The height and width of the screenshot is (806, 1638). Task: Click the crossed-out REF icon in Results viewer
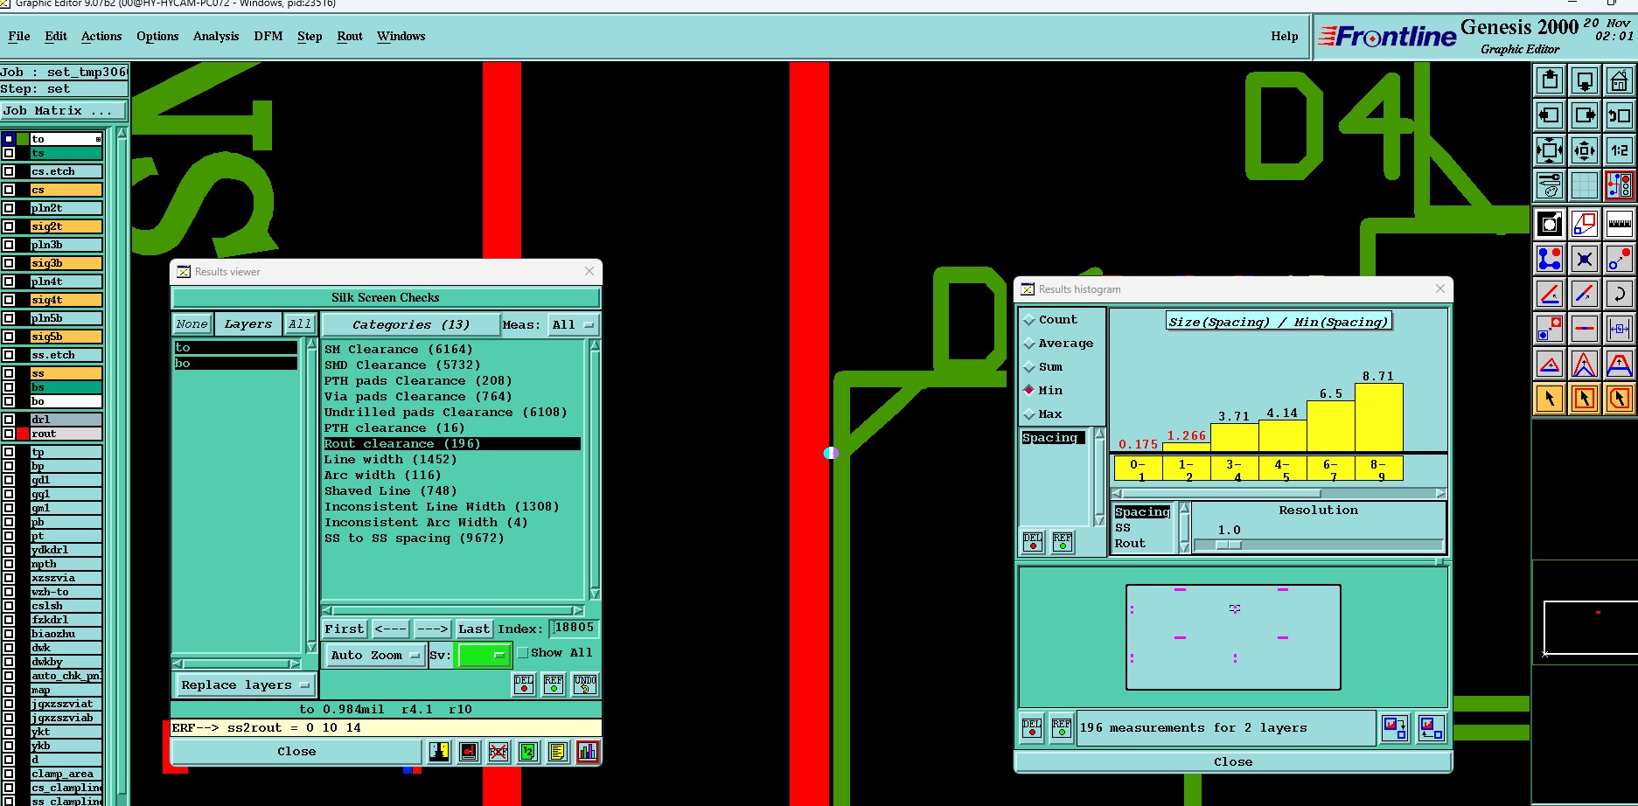[498, 752]
